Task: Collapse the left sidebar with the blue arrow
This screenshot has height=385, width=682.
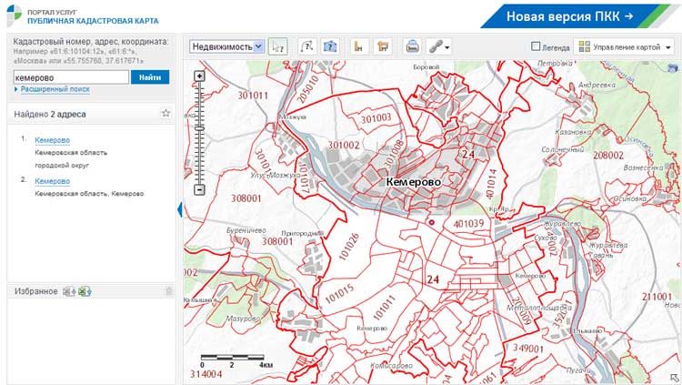Action: 180,209
